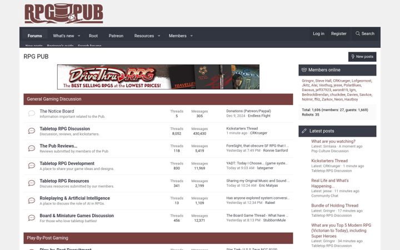This screenshot has height=250, width=400.
Task: Click the Latest posts pencil icon
Action: [x=304, y=131]
